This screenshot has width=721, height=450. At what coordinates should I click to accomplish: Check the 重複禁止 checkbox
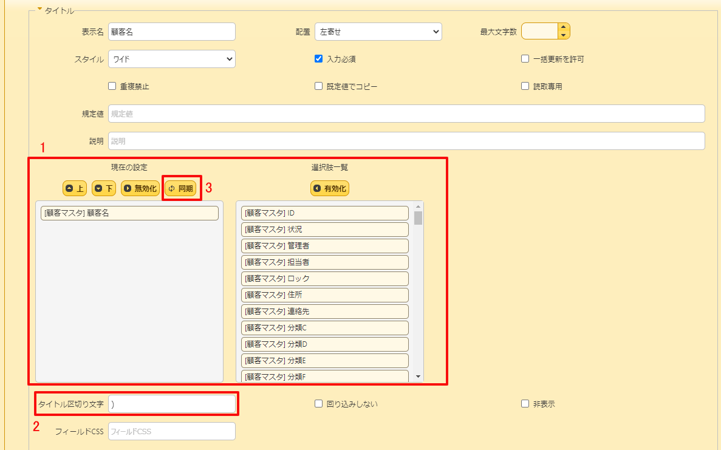pyautogui.click(x=112, y=86)
